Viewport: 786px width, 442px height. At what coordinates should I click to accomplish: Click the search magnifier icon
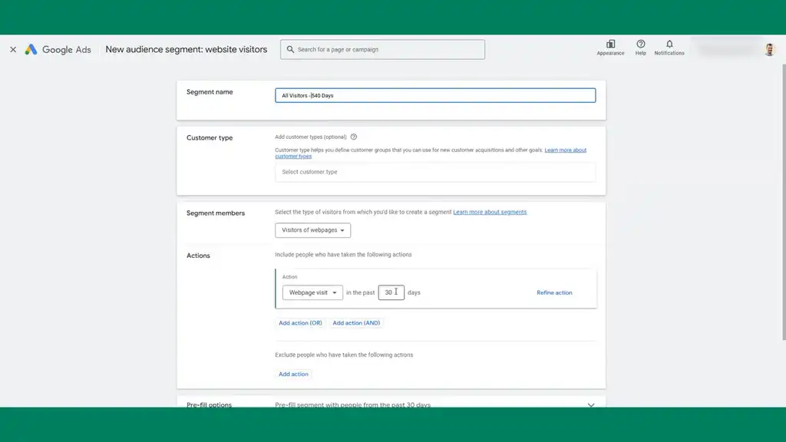[x=290, y=49]
